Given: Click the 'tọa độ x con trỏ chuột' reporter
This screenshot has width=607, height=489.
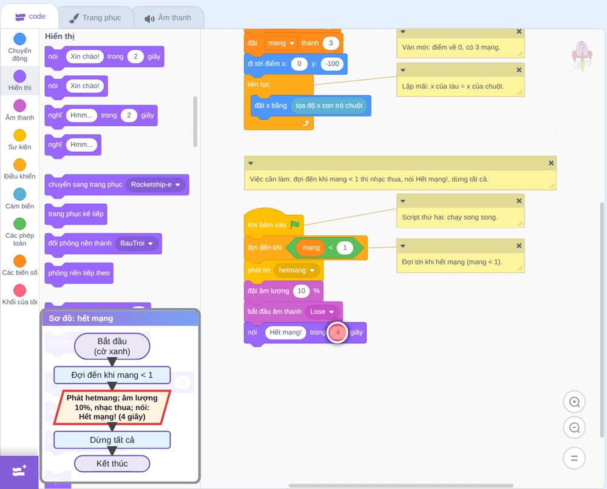Looking at the screenshot, I should point(328,106).
